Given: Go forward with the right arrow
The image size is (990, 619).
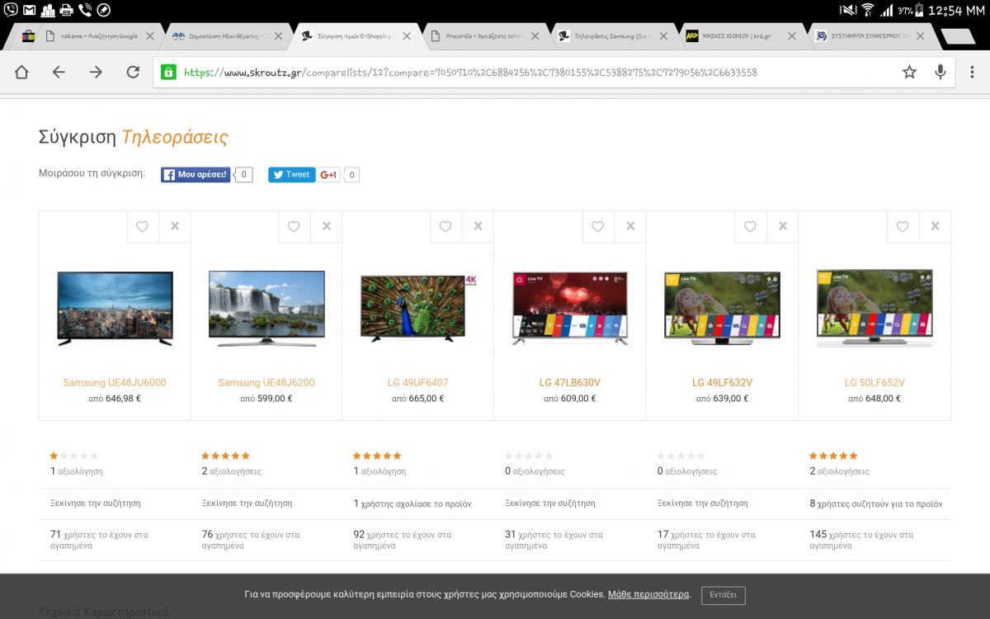Looking at the screenshot, I should coord(96,72).
